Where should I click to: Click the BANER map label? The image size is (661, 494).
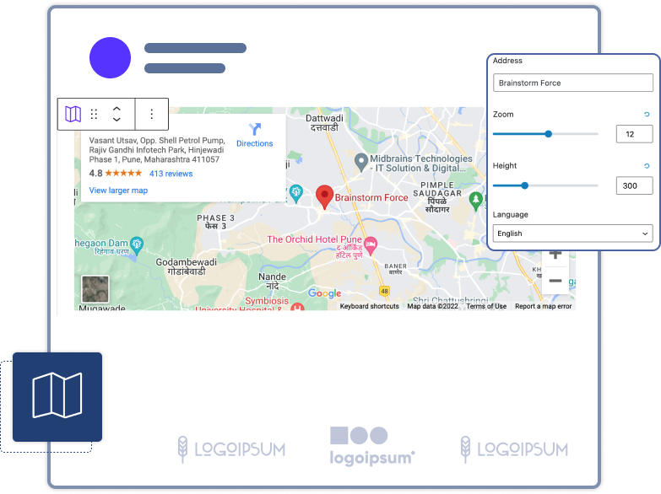[395, 269]
